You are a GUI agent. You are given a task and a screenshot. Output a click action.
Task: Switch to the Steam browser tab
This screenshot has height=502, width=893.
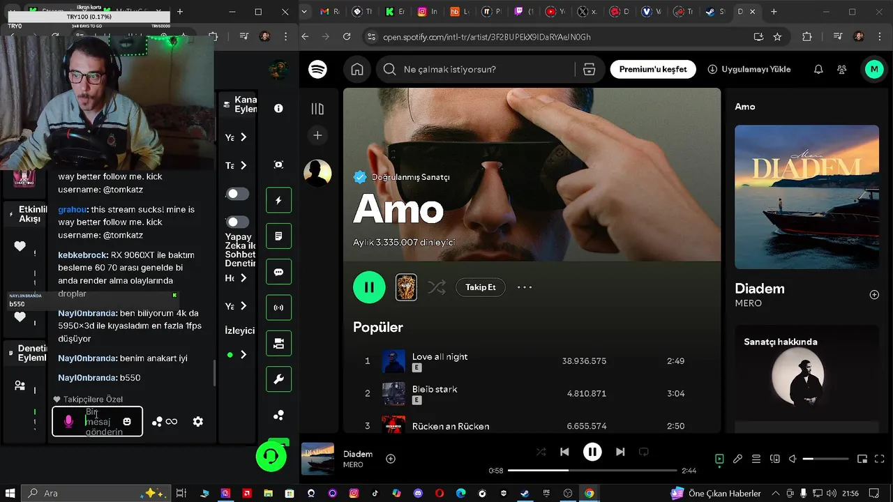[x=715, y=12]
